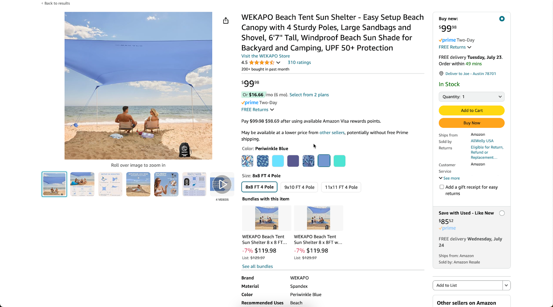Expand See more under Customer Service
This screenshot has width=553, height=307.
pos(449,178)
